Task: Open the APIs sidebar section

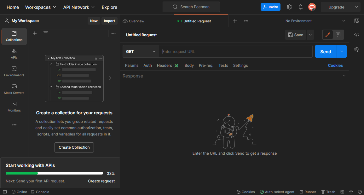Action: coord(14,54)
